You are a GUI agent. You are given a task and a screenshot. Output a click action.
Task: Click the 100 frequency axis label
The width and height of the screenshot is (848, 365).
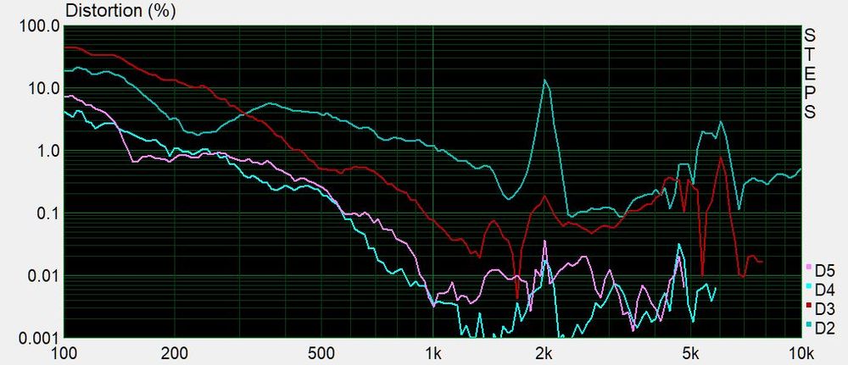64,354
